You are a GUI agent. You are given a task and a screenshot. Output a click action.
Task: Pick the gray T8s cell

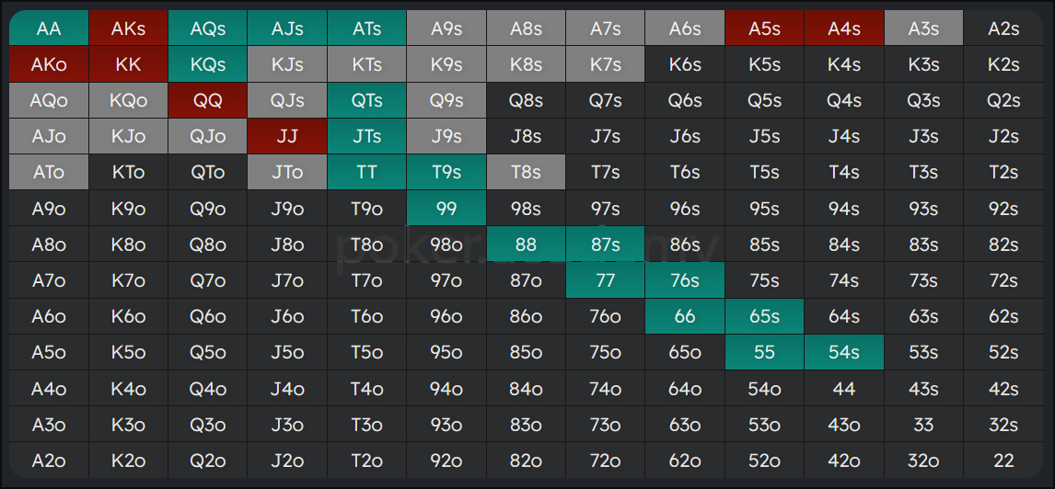(526, 172)
